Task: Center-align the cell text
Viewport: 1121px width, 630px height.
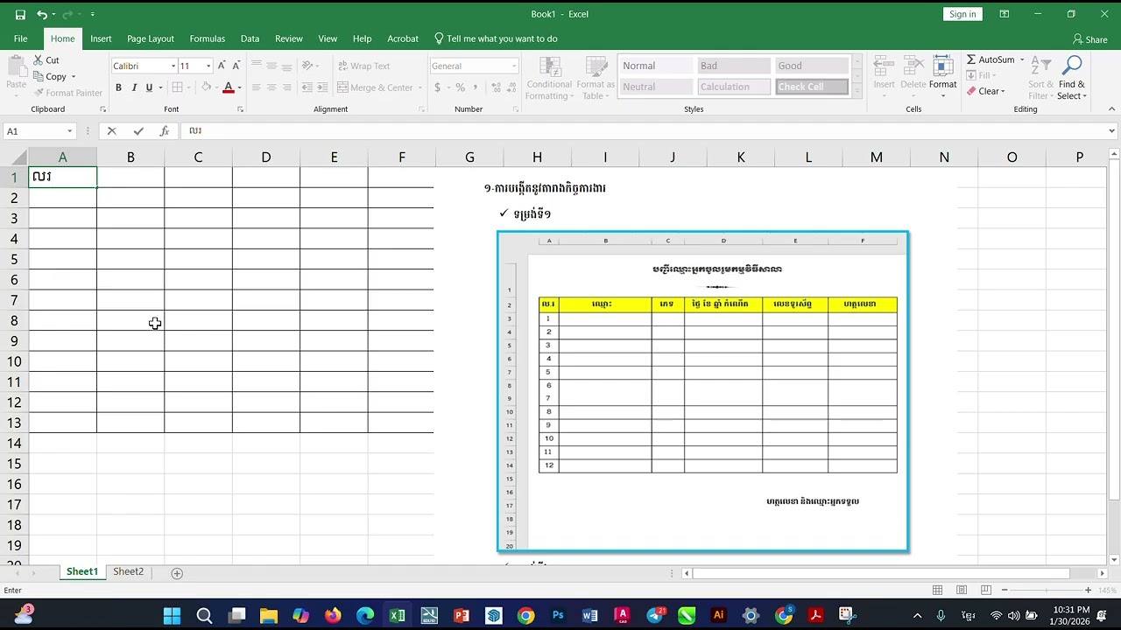Action: click(x=271, y=87)
